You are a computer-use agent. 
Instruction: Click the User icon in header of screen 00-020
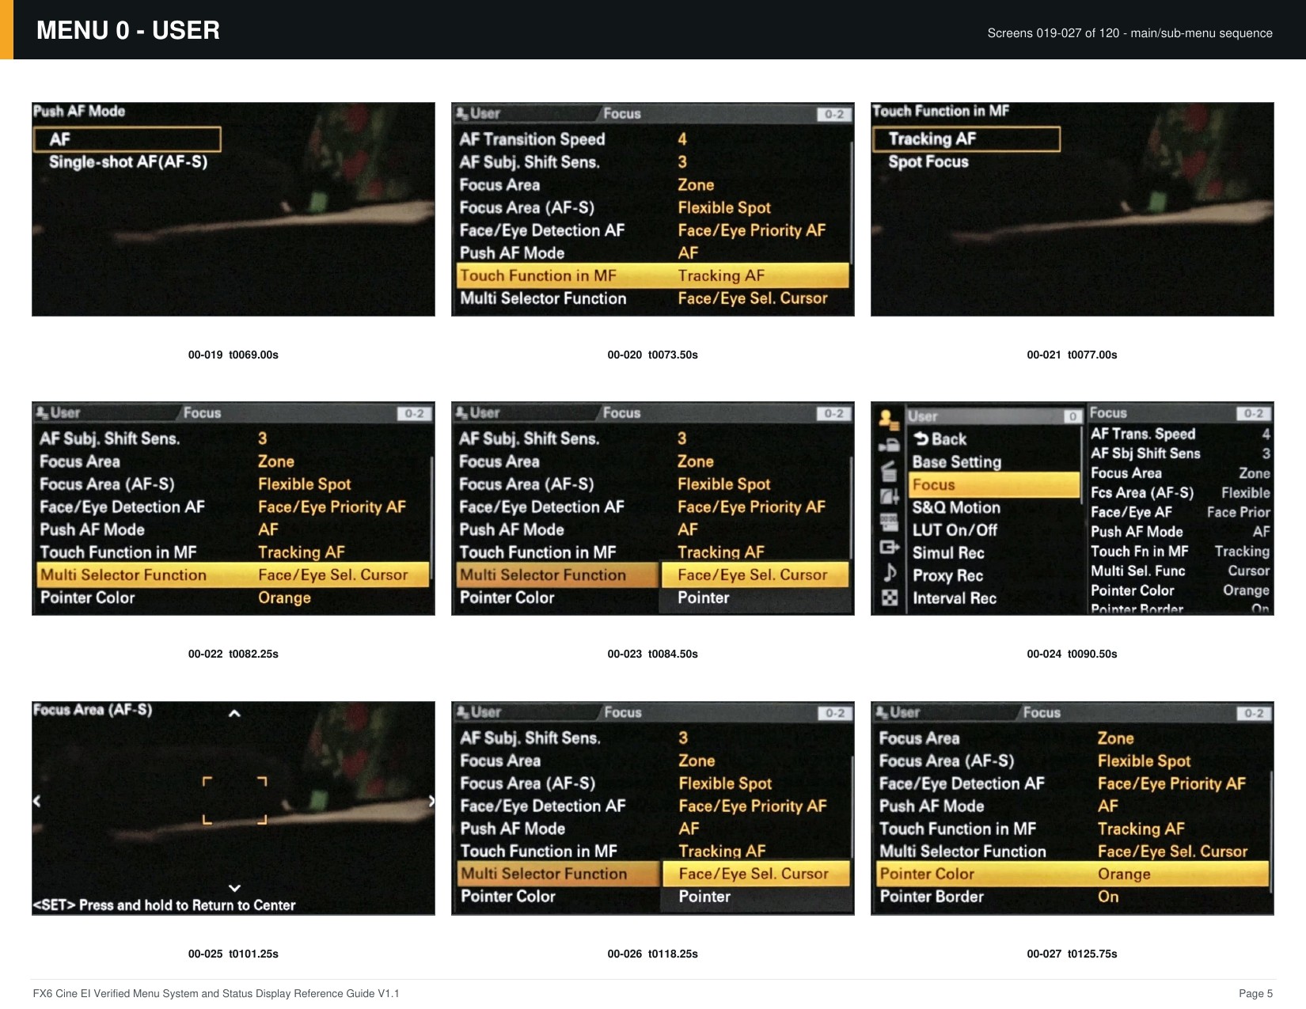(x=462, y=113)
